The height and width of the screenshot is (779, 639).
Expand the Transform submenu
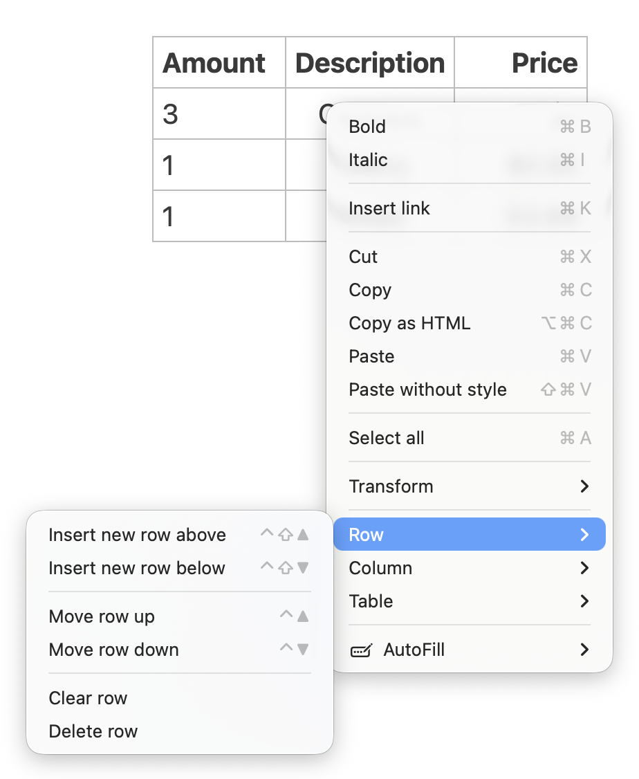391,486
